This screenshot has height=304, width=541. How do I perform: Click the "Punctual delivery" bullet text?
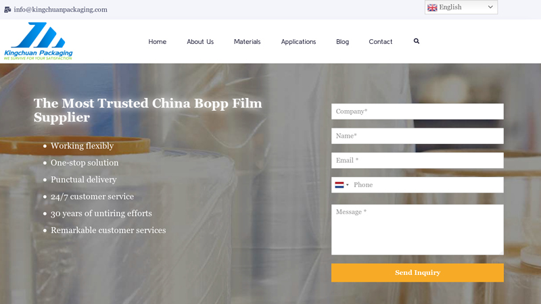[83, 180]
